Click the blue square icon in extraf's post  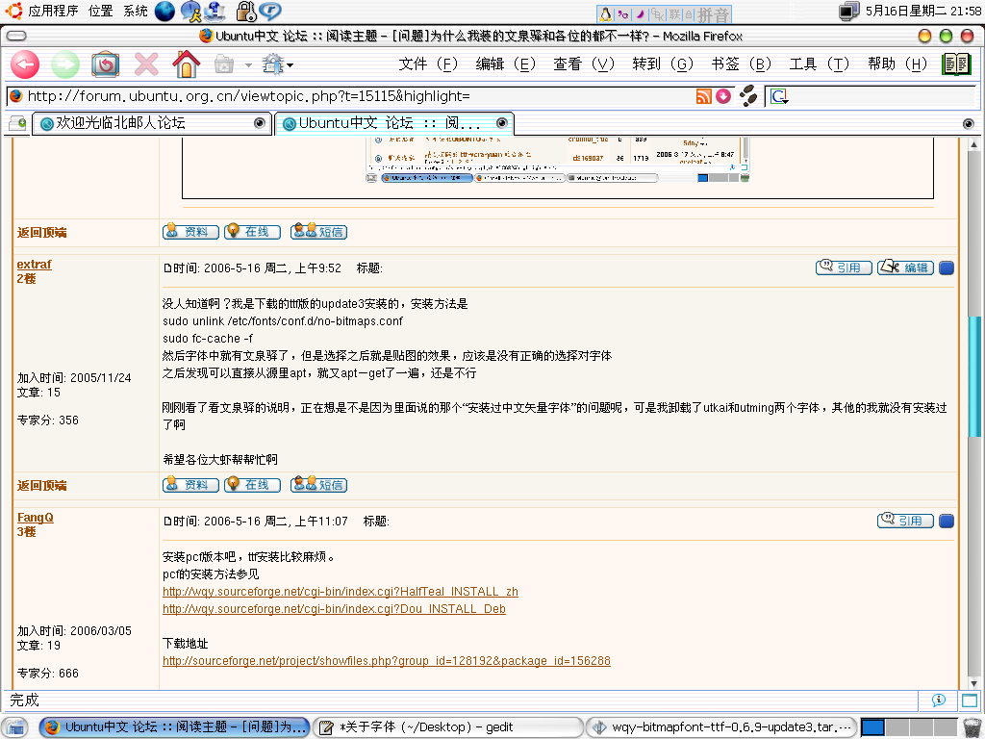(947, 268)
